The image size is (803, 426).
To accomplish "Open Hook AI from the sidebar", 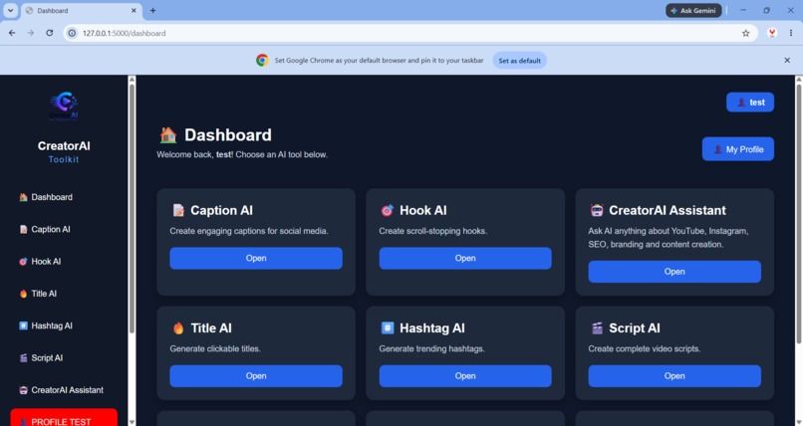I will (40, 262).
